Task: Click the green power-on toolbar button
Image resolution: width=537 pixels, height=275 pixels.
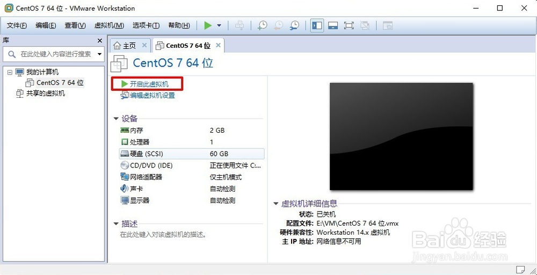Action: 207,25
